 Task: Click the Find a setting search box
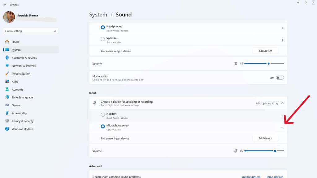(x=30, y=31)
